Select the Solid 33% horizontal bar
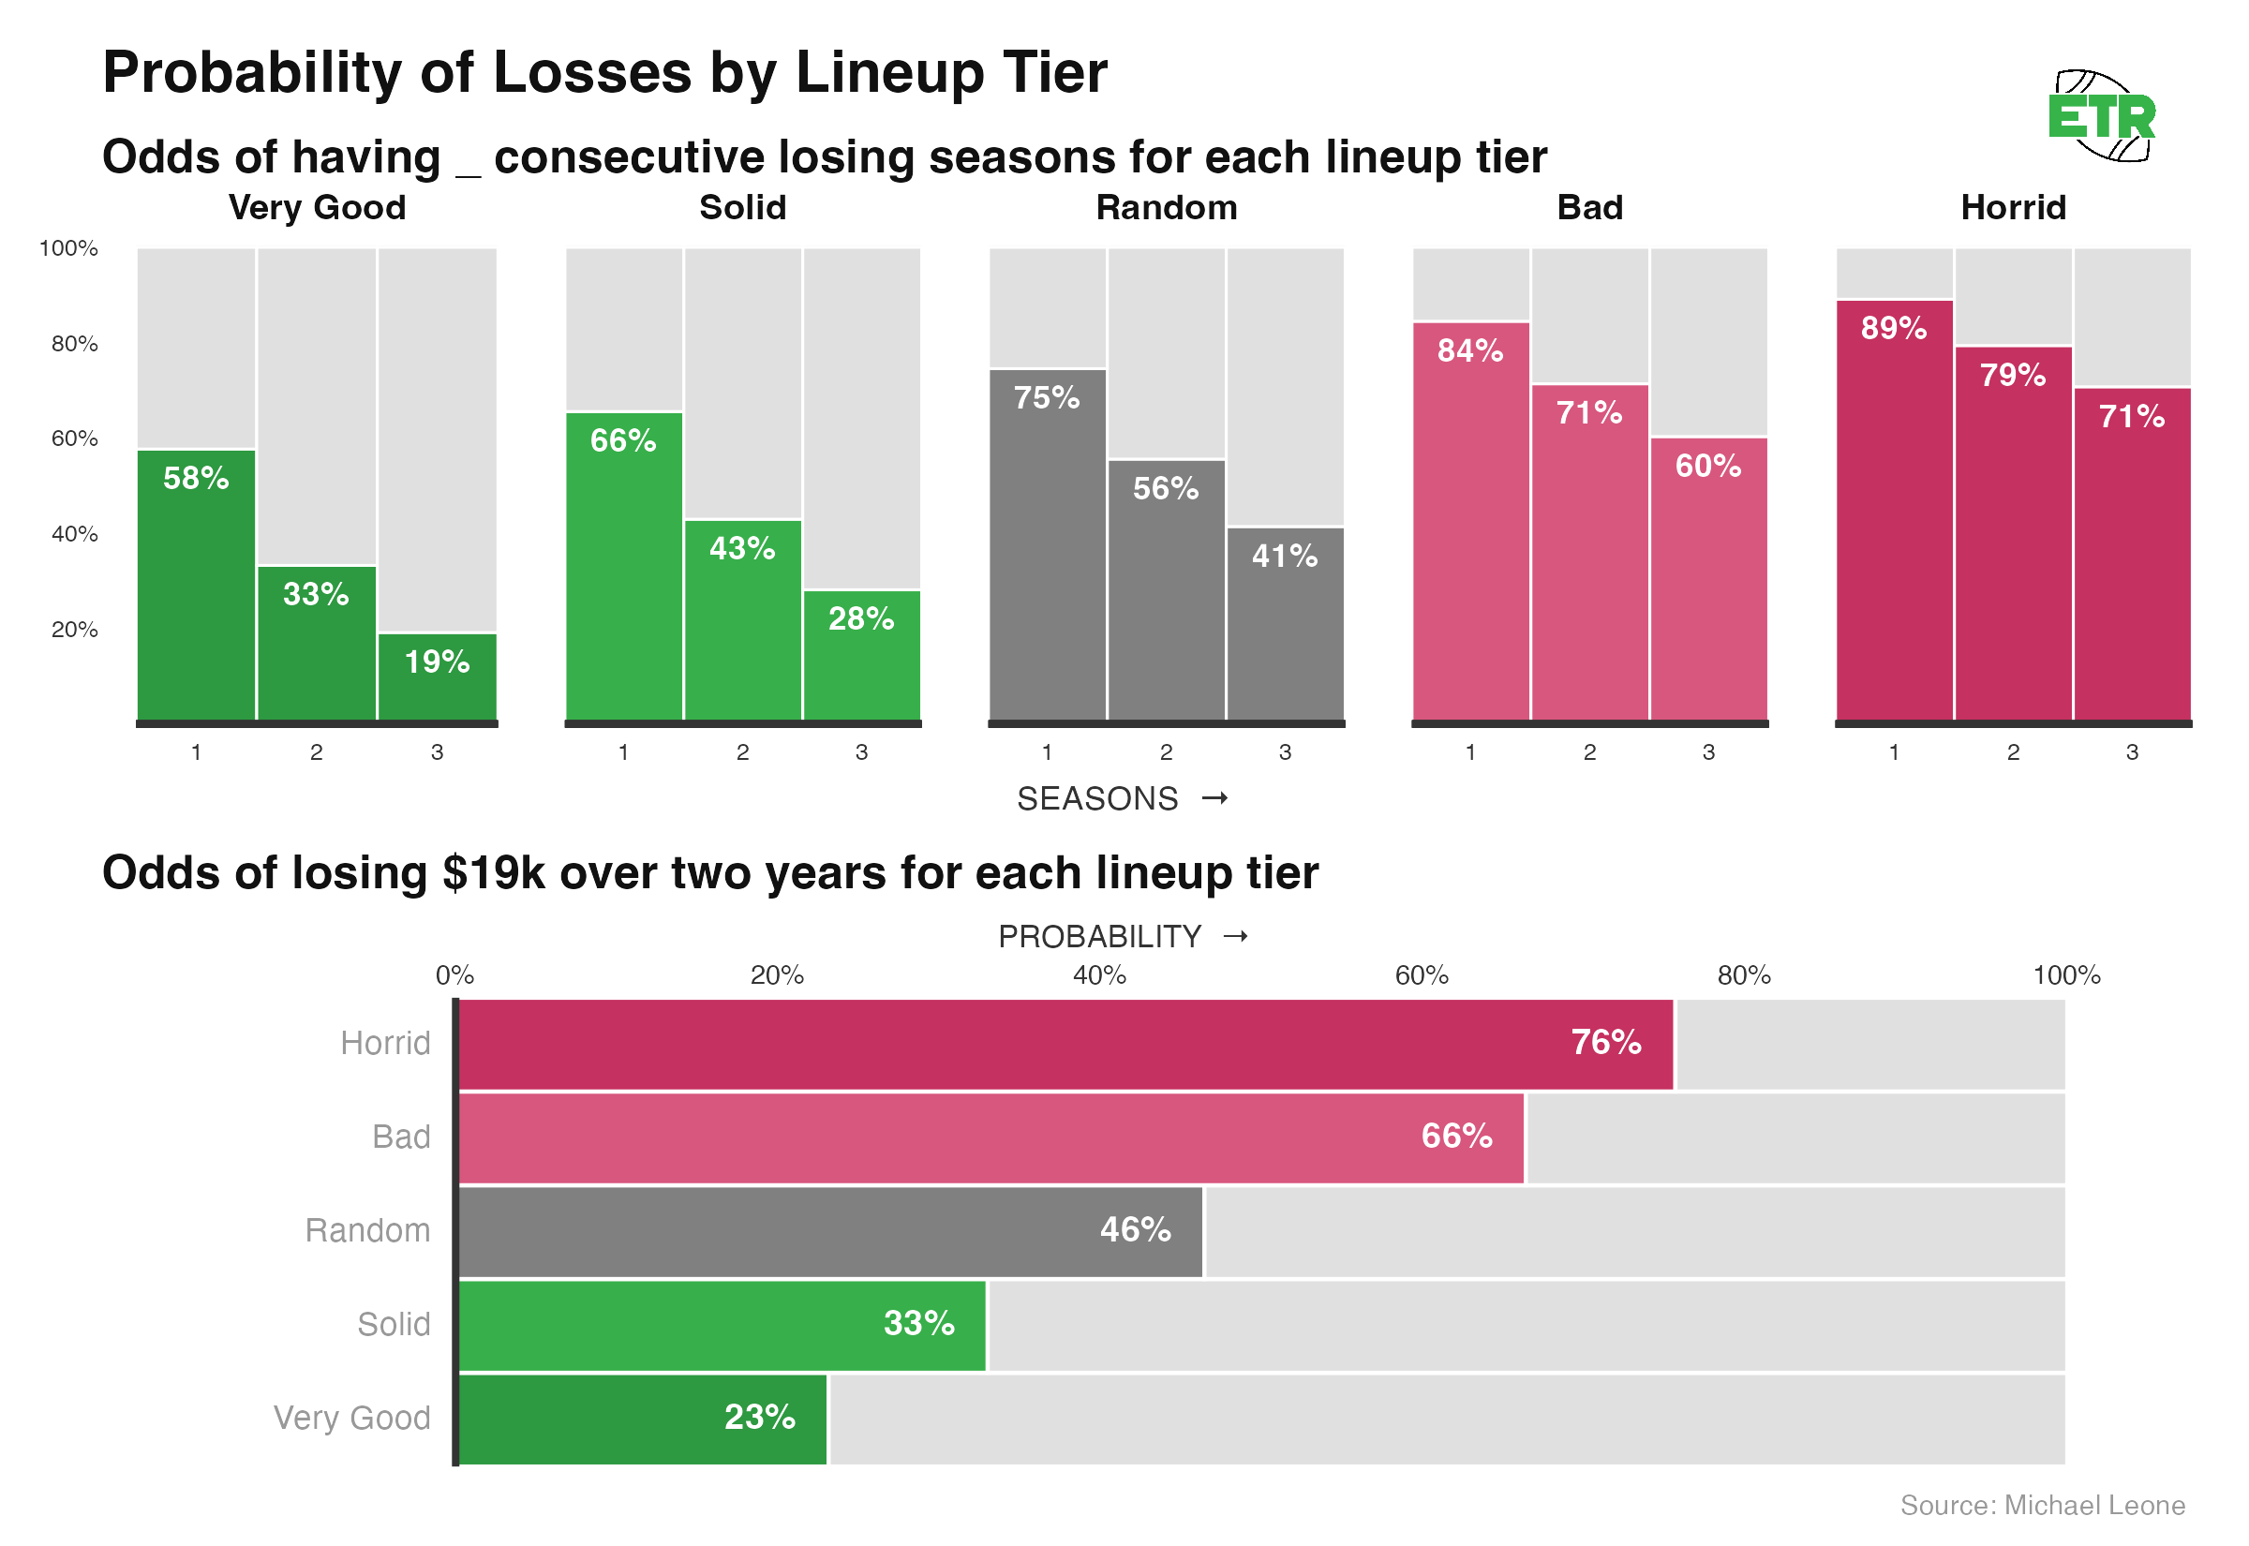2249x1546 pixels. coord(722,1325)
